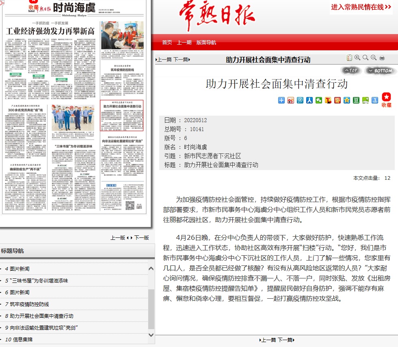Click the plain magnifier reset-zoom icon
The width and height of the screenshot is (398, 347).
coord(366,58)
